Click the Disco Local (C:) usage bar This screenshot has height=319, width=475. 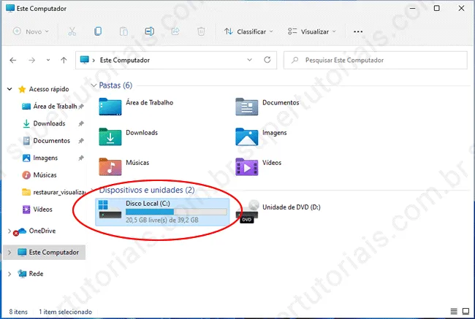click(176, 212)
